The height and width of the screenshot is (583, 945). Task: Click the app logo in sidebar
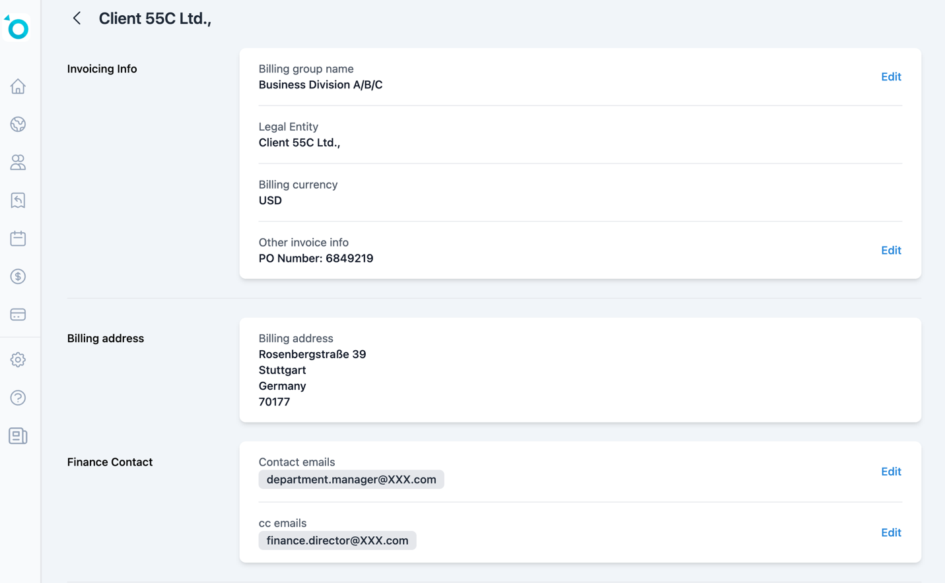(18, 28)
